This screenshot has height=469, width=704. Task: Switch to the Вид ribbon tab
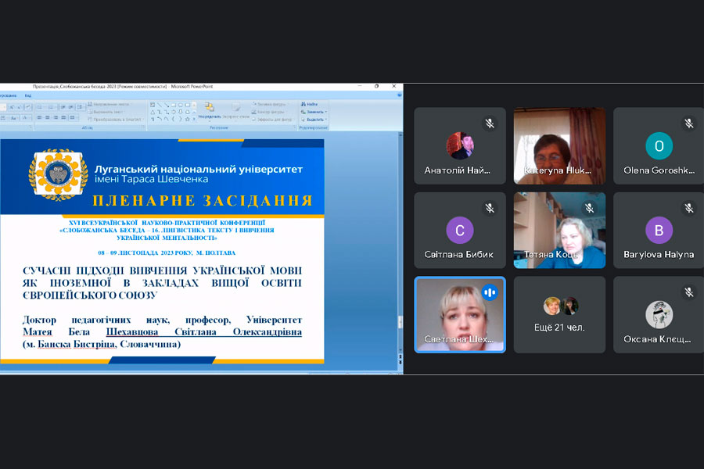tap(28, 95)
